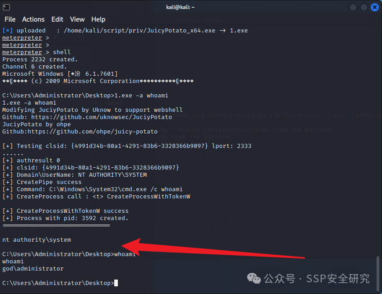Click the 'Process with pid: 3592 created.' line

65,218
